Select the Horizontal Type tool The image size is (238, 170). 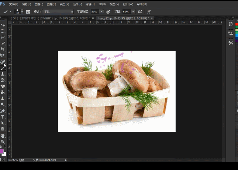(3, 117)
